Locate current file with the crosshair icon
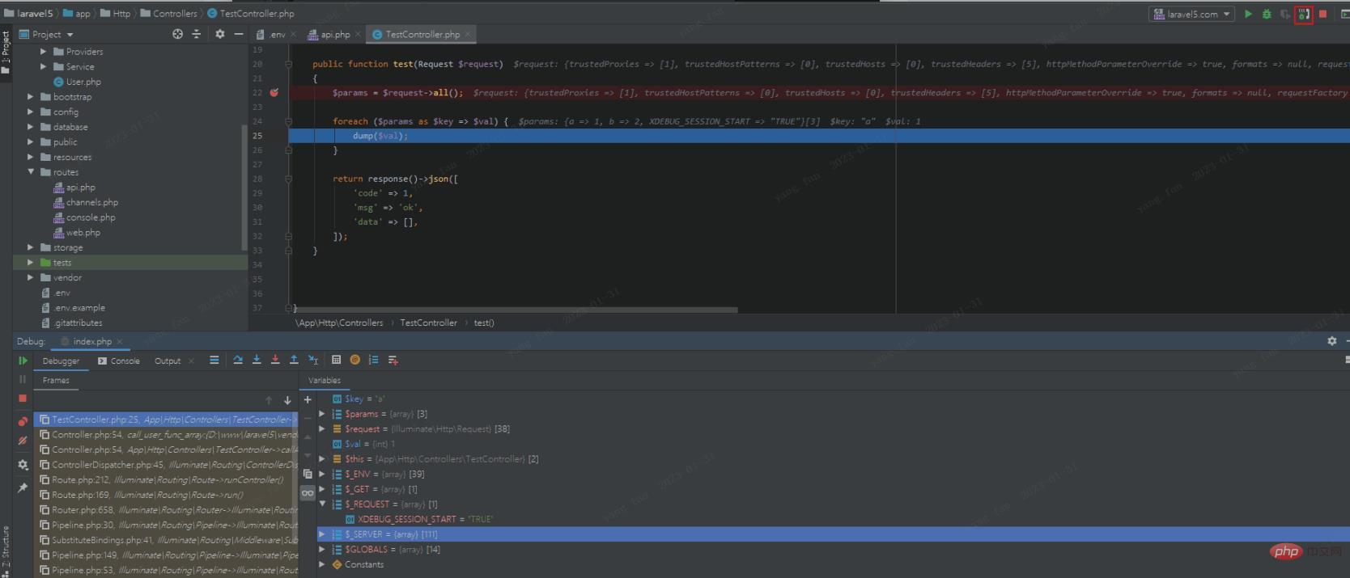This screenshot has width=1350, height=578. [177, 34]
